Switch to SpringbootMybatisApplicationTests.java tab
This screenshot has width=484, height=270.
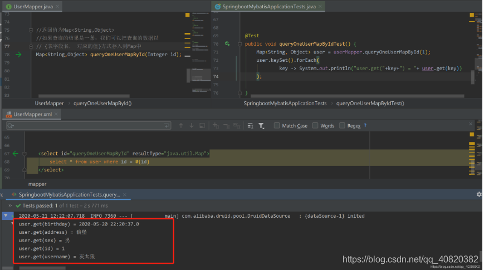268,7
